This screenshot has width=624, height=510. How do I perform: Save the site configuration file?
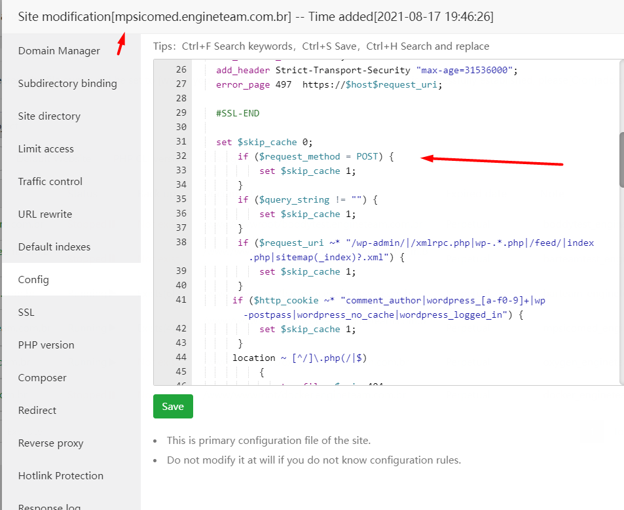click(173, 406)
